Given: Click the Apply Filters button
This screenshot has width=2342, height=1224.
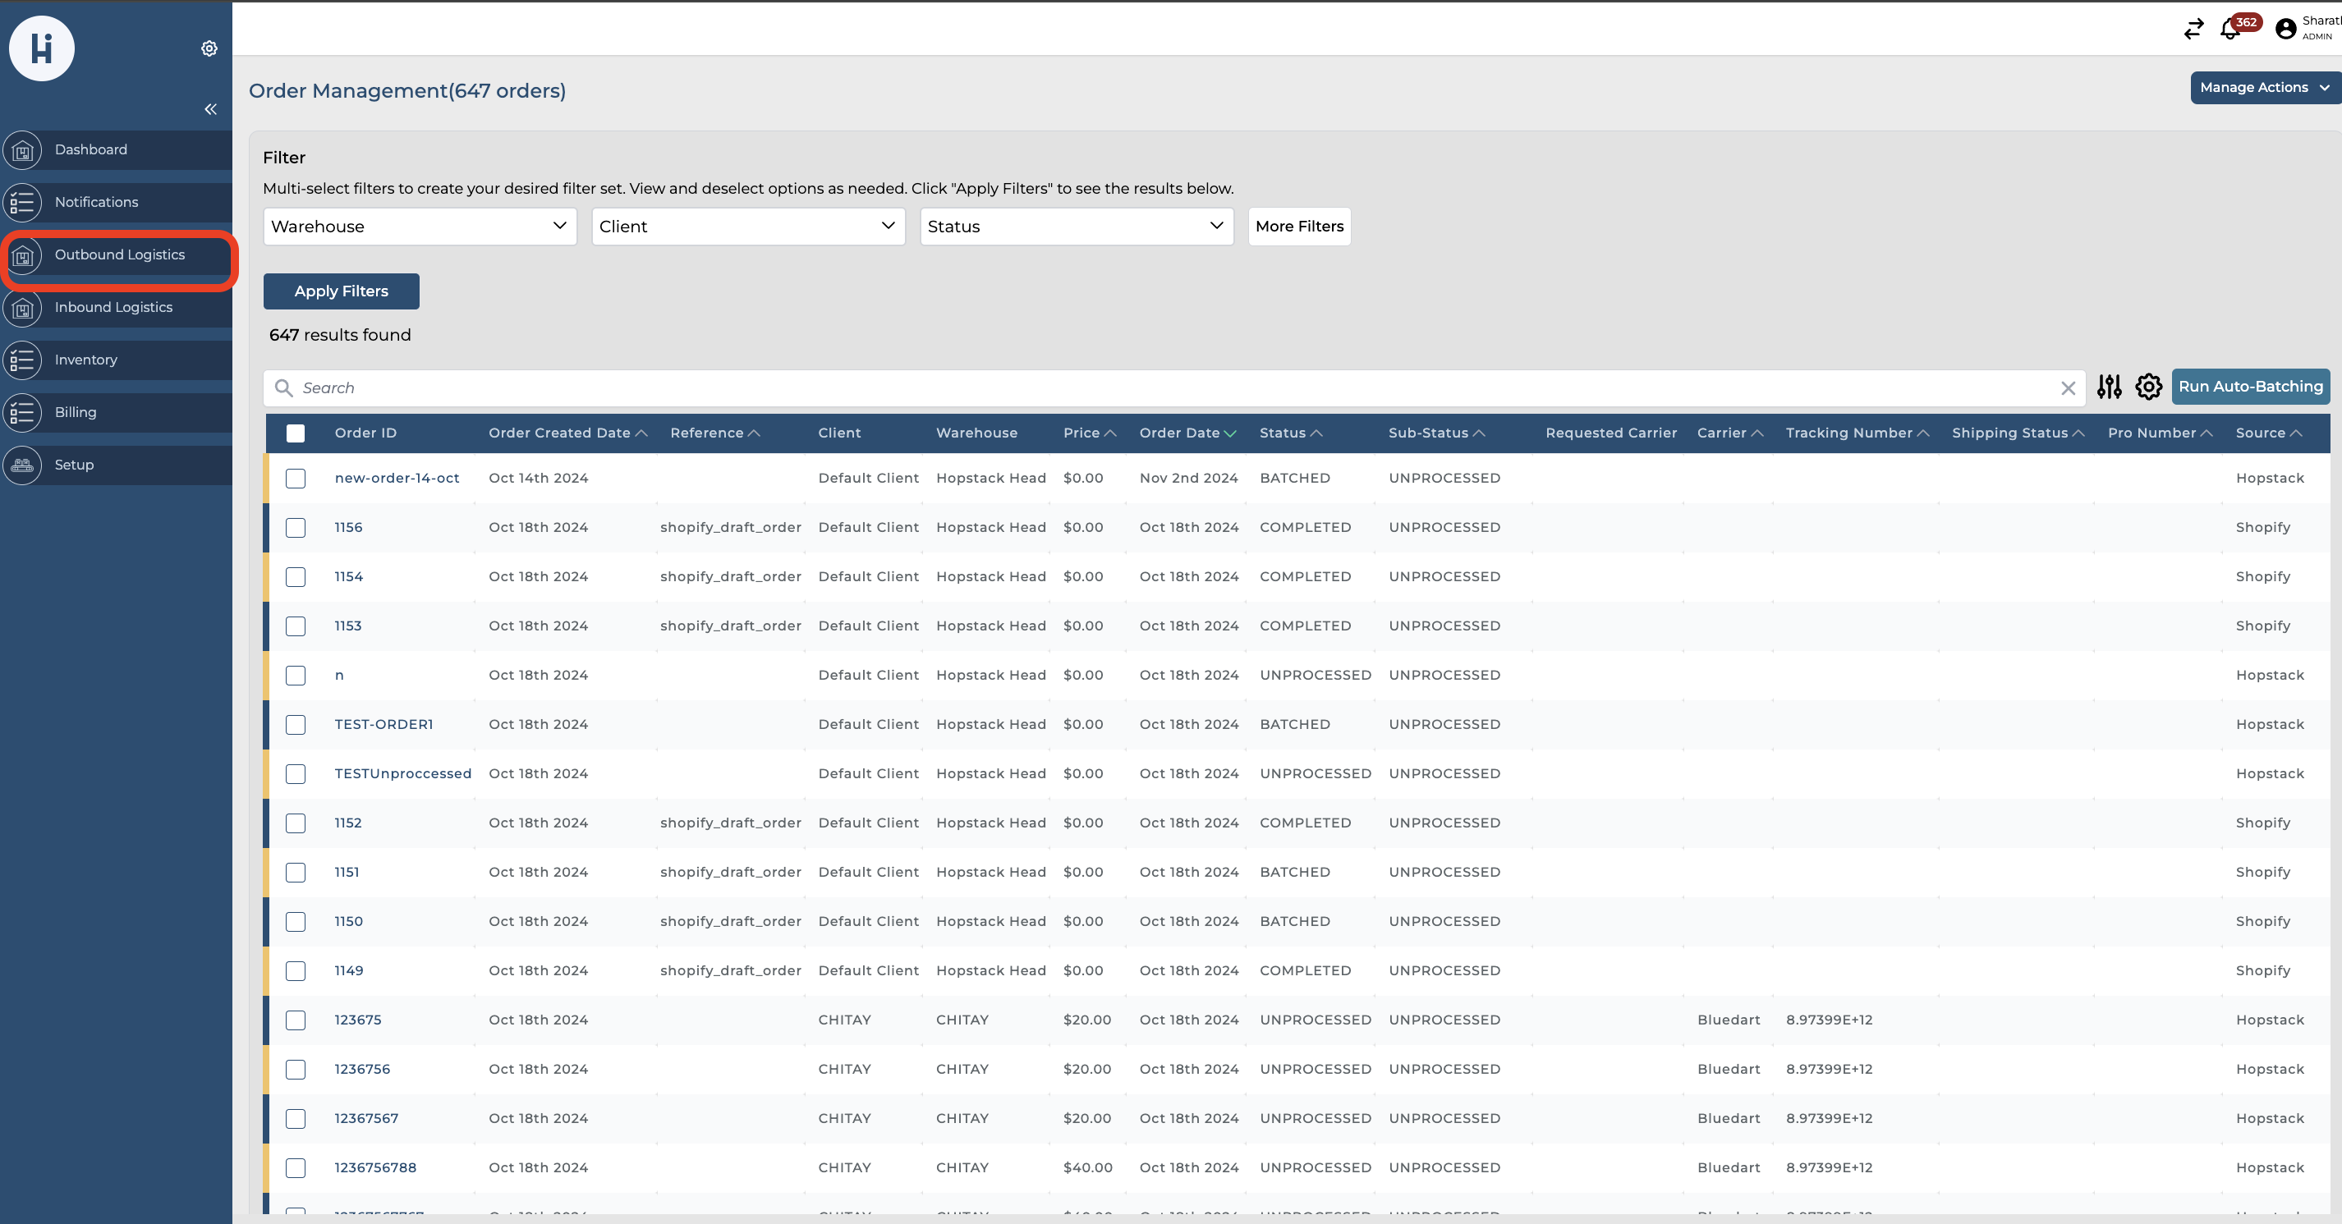Looking at the screenshot, I should 341,291.
